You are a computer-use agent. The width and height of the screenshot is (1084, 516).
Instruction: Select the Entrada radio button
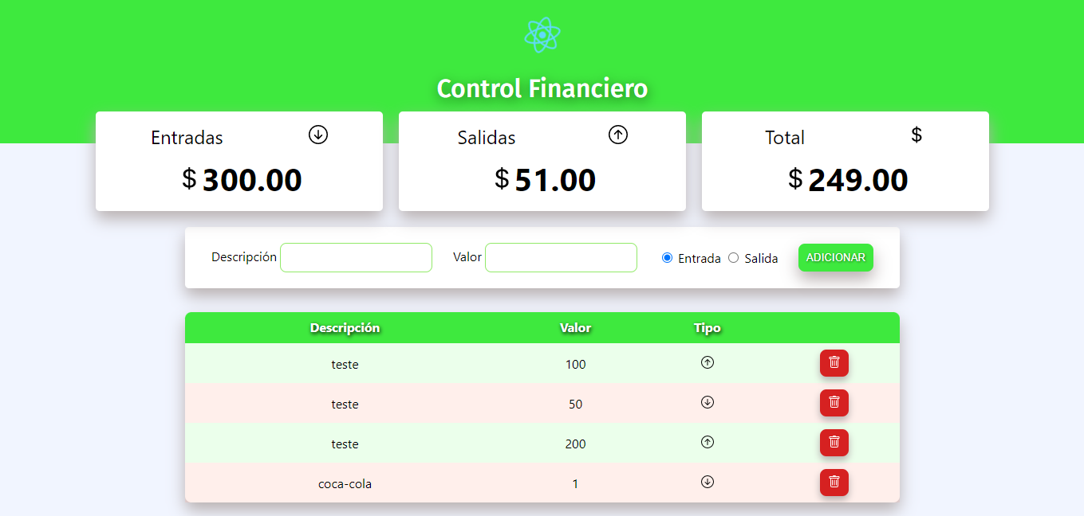[665, 257]
